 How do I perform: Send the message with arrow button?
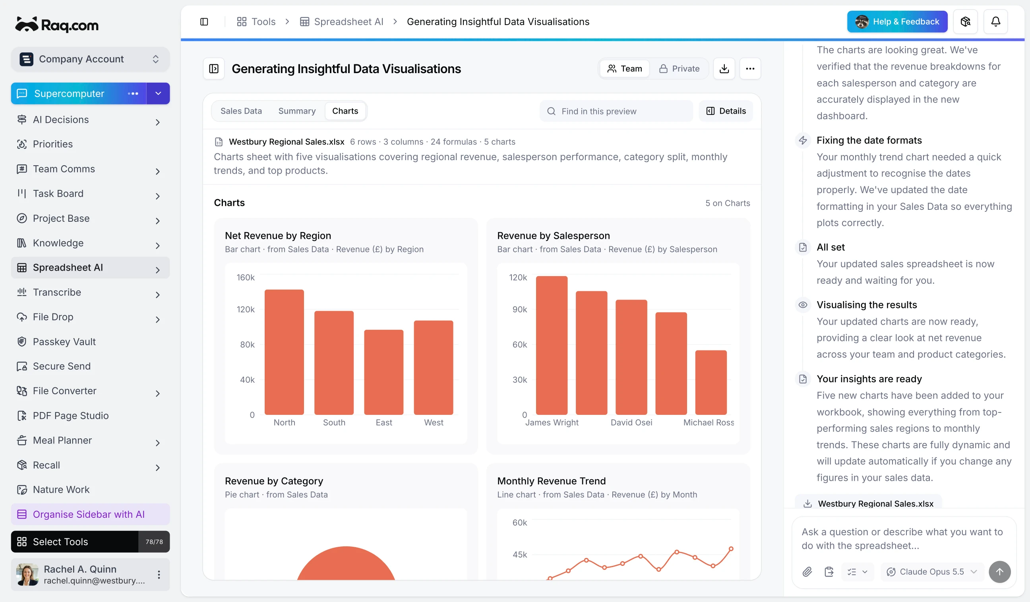pos(999,571)
